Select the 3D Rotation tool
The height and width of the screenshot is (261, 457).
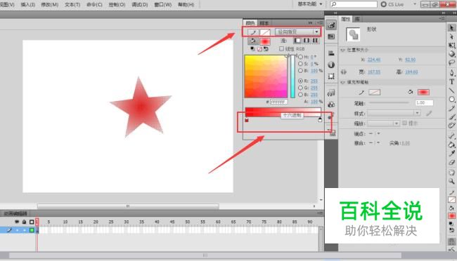coord(451,54)
